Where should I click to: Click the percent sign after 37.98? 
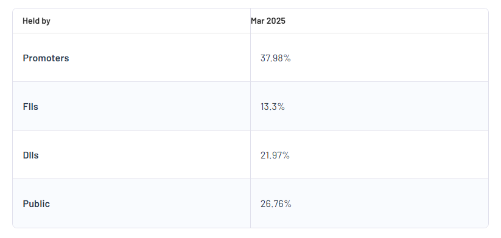click(x=287, y=58)
